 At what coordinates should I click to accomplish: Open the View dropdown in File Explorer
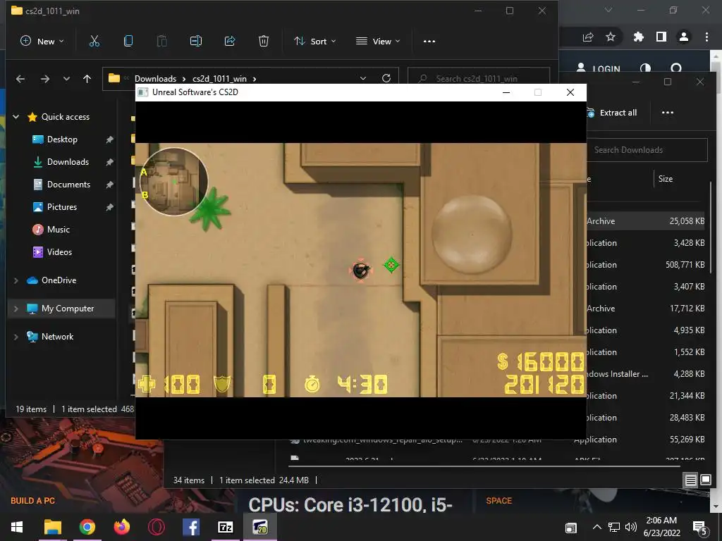378,42
